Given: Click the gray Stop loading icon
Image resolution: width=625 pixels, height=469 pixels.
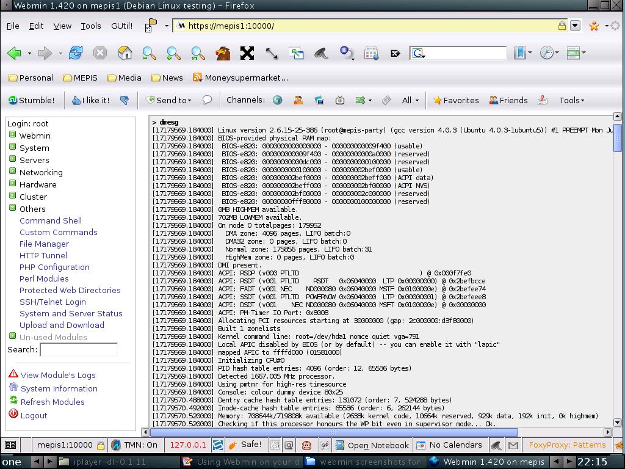Looking at the screenshot, I should pyautogui.click(x=100, y=53).
